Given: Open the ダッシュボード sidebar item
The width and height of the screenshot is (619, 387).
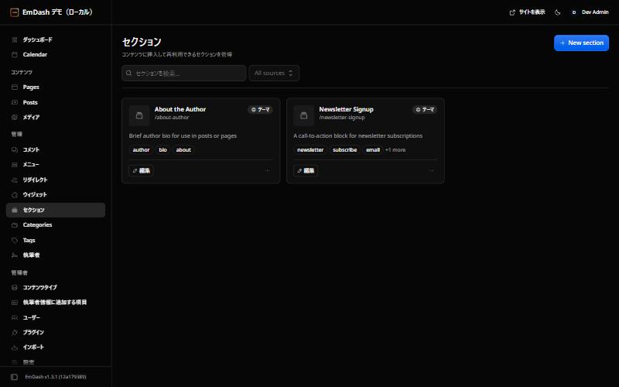Looking at the screenshot, I should point(56,39).
